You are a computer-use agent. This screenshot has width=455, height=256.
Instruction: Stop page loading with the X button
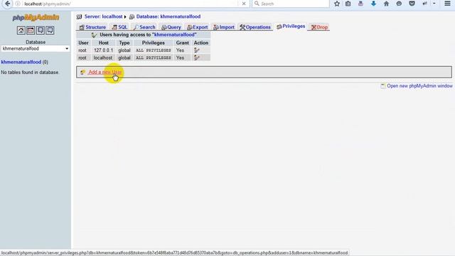(244, 4)
